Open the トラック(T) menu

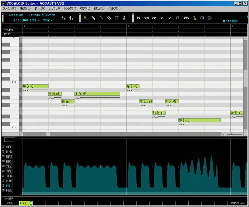[x=70, y=8]
